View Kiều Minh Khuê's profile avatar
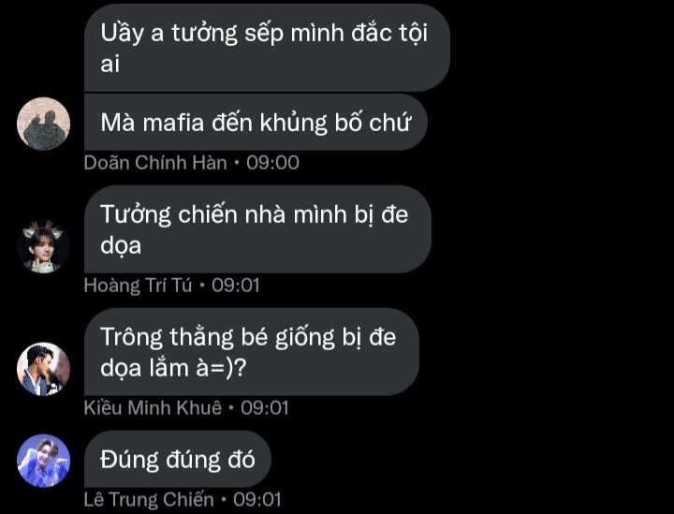Image resolution: width=674 pixels, height=514 pixels. coord(43,369)
